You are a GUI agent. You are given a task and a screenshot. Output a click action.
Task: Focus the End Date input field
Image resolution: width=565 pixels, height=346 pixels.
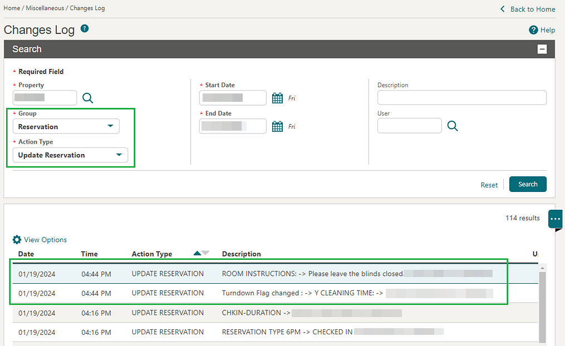233,126
